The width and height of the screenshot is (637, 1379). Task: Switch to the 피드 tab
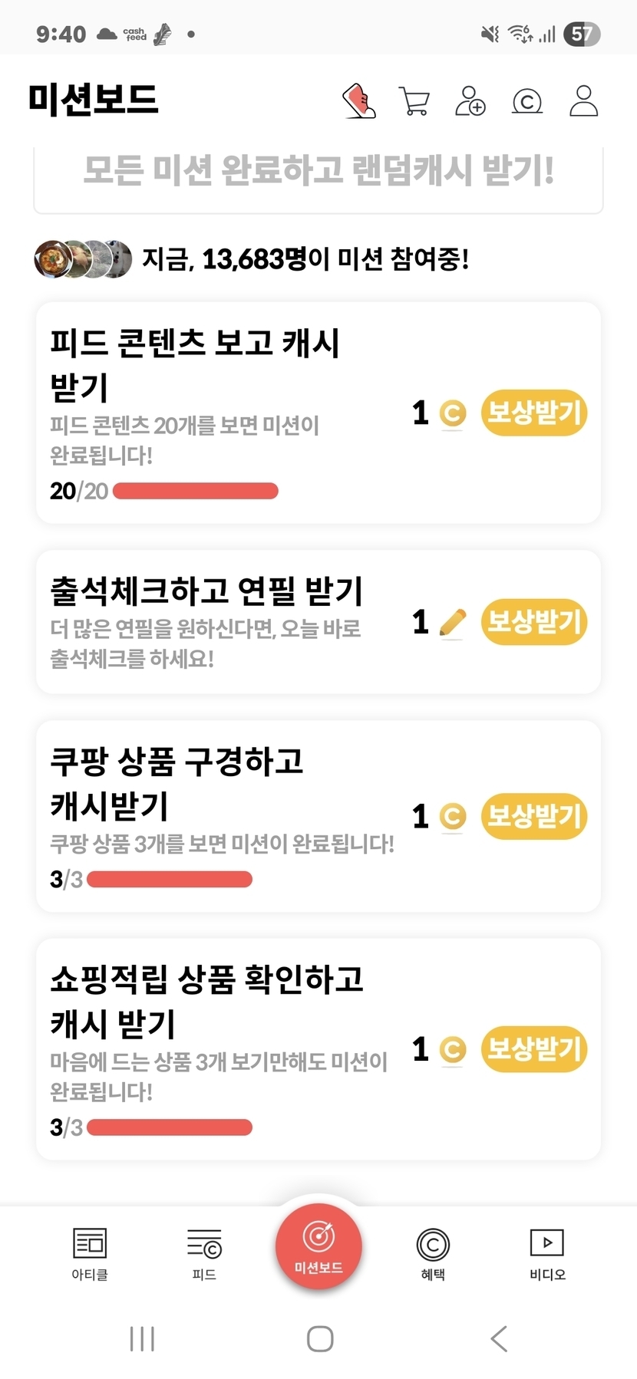point(204,1253)
